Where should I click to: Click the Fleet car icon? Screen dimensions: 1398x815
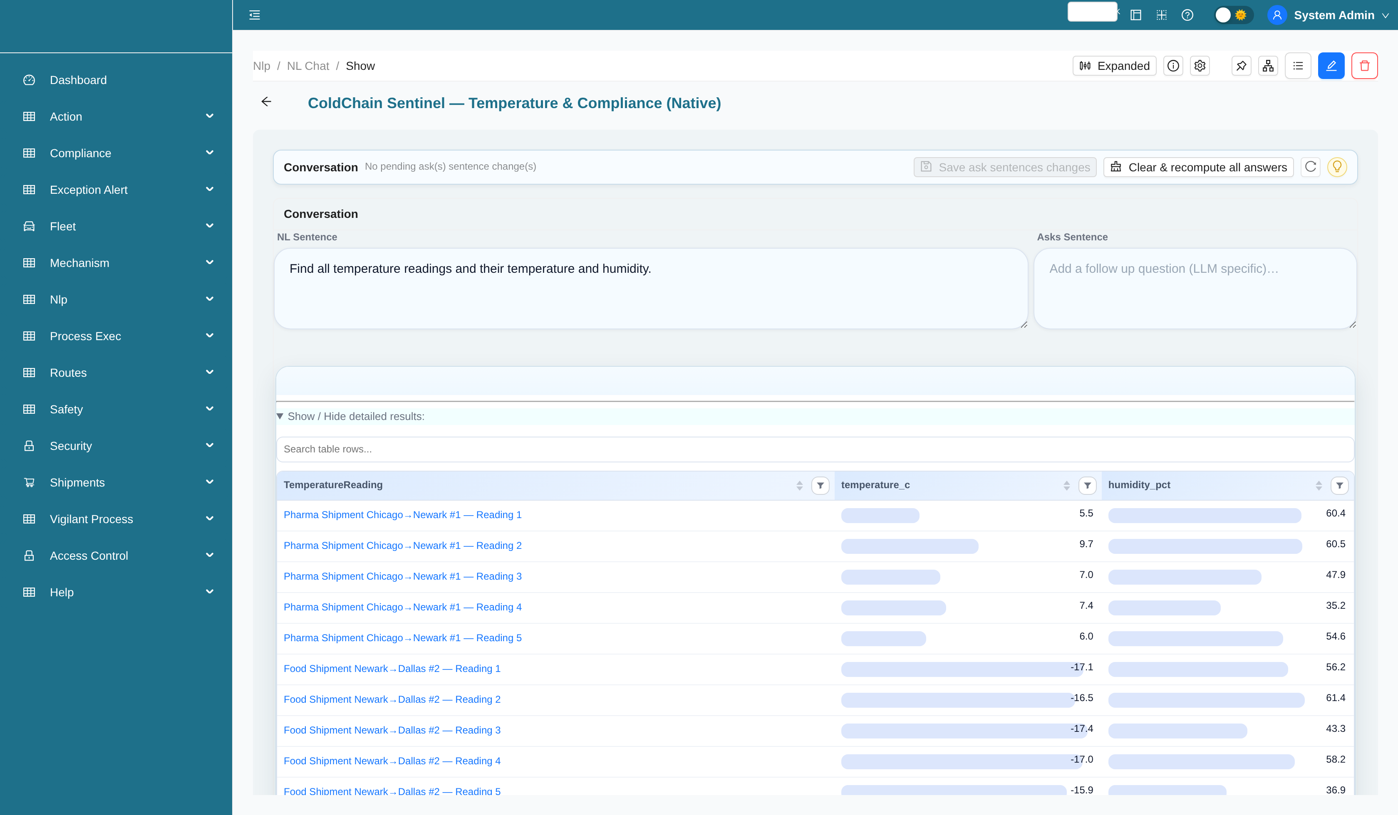pos(30,226)
